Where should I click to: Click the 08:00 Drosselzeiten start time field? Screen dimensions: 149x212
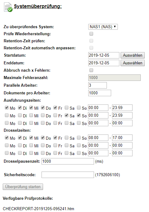click(x=98, y=138)
